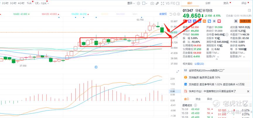Switch to the 评论 comments tab
This screenshot has height=118, width=253.
pos(244,3)
